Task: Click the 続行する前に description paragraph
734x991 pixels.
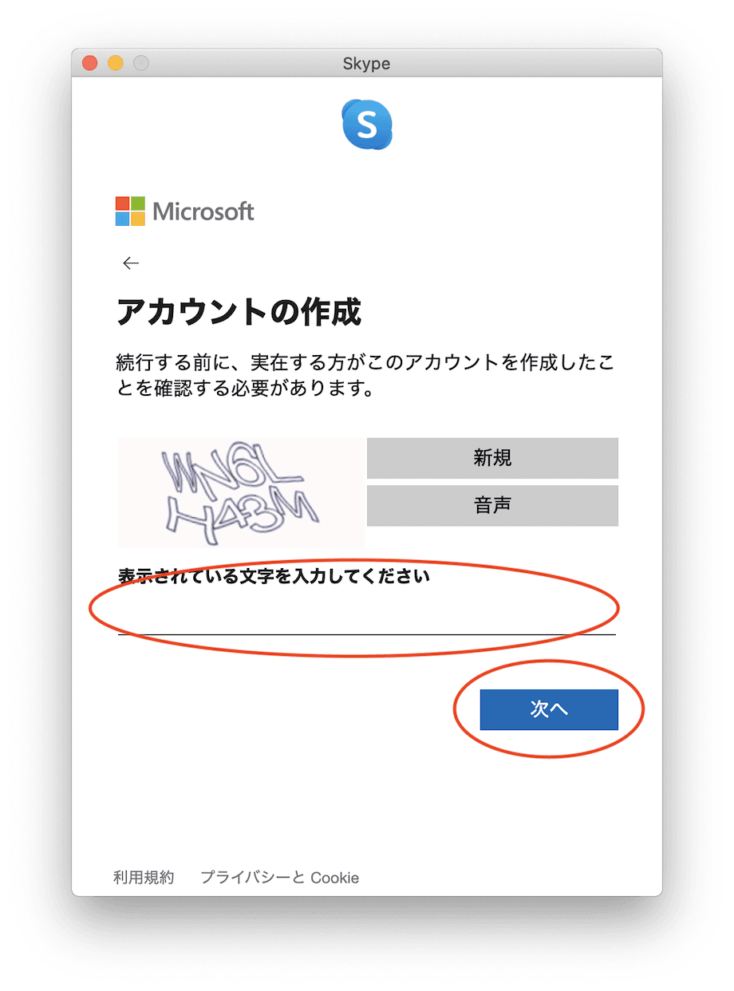Action: click(365, 377)
